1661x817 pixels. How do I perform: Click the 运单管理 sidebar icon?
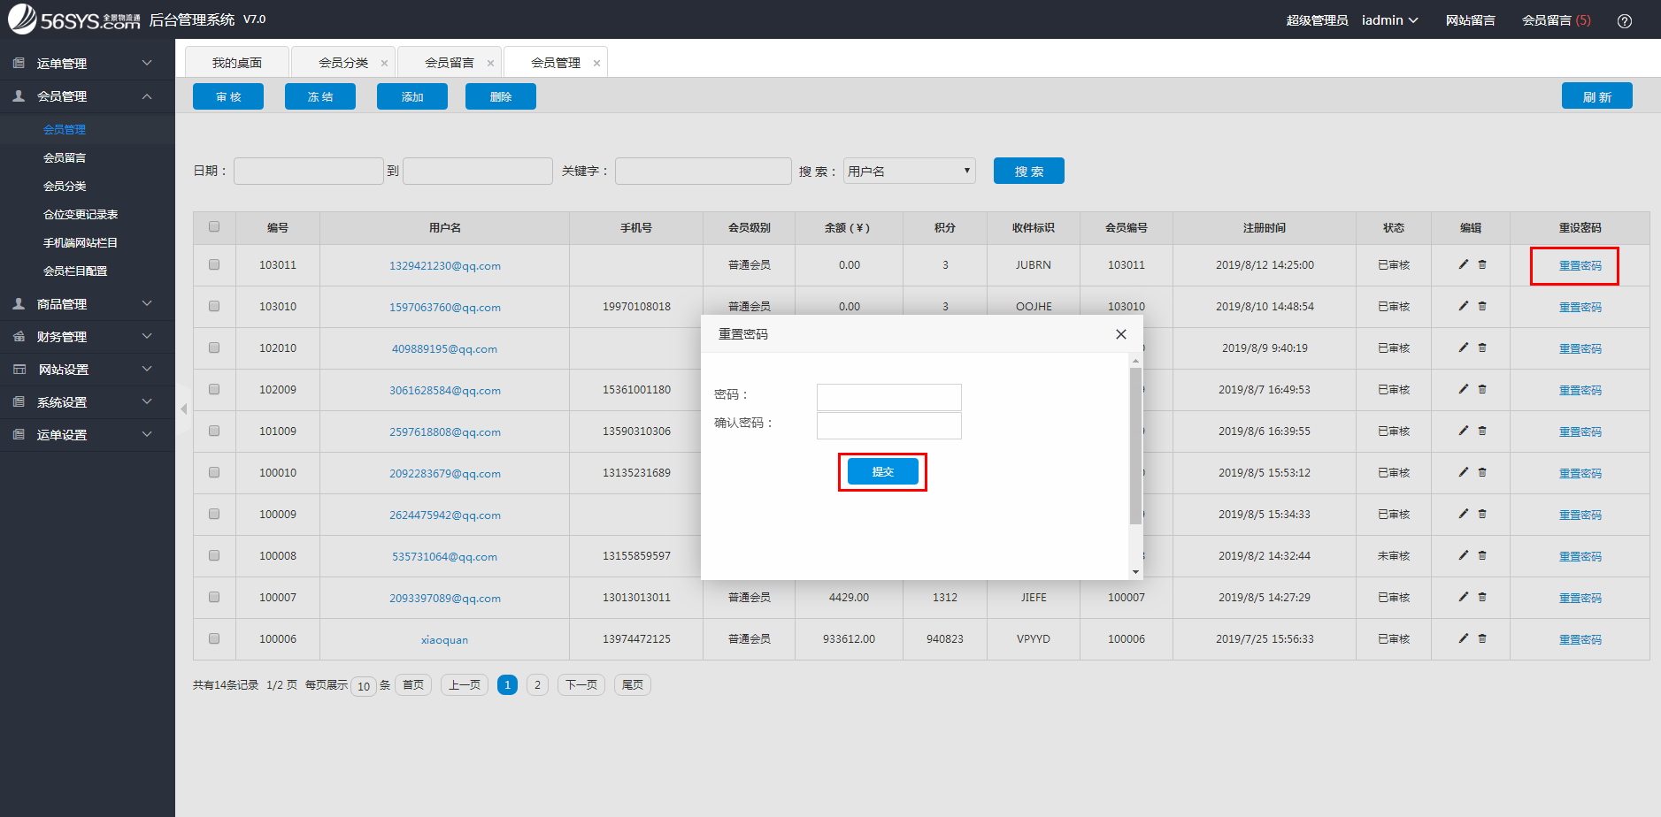(x=17, y=63)
